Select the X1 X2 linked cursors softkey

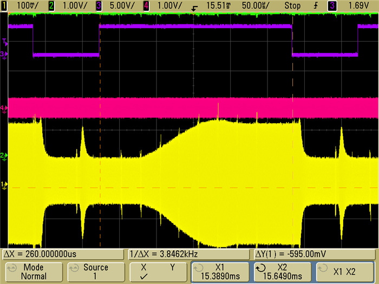(344, 272)
